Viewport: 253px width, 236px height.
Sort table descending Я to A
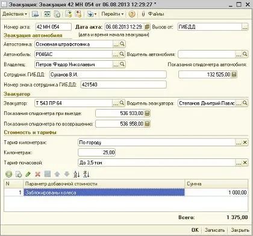tap(86, 174)
